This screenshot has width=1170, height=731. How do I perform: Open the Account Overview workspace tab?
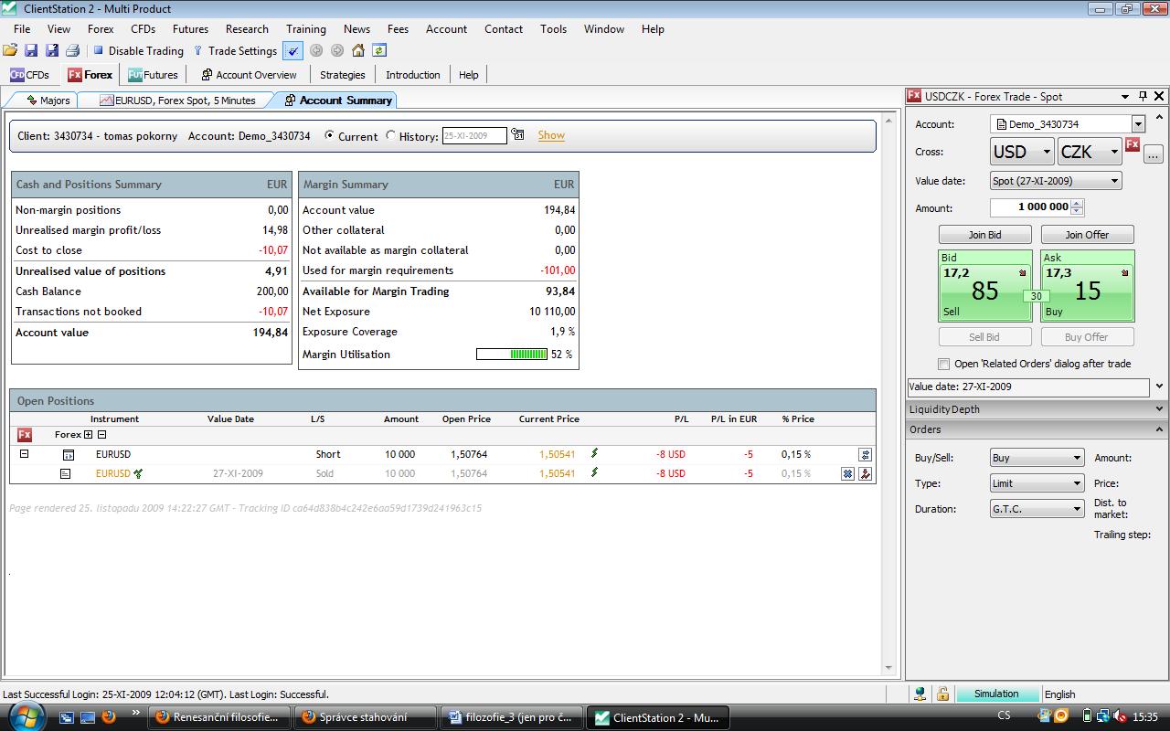tap(249, 75)
